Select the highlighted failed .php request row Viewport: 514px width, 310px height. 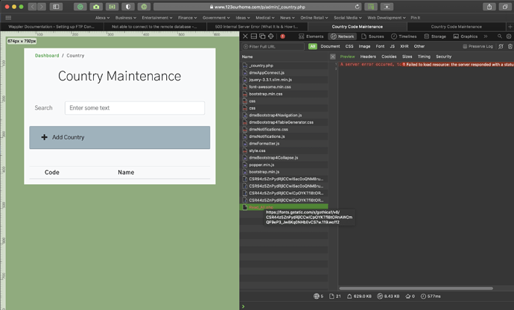click(284, 207)
